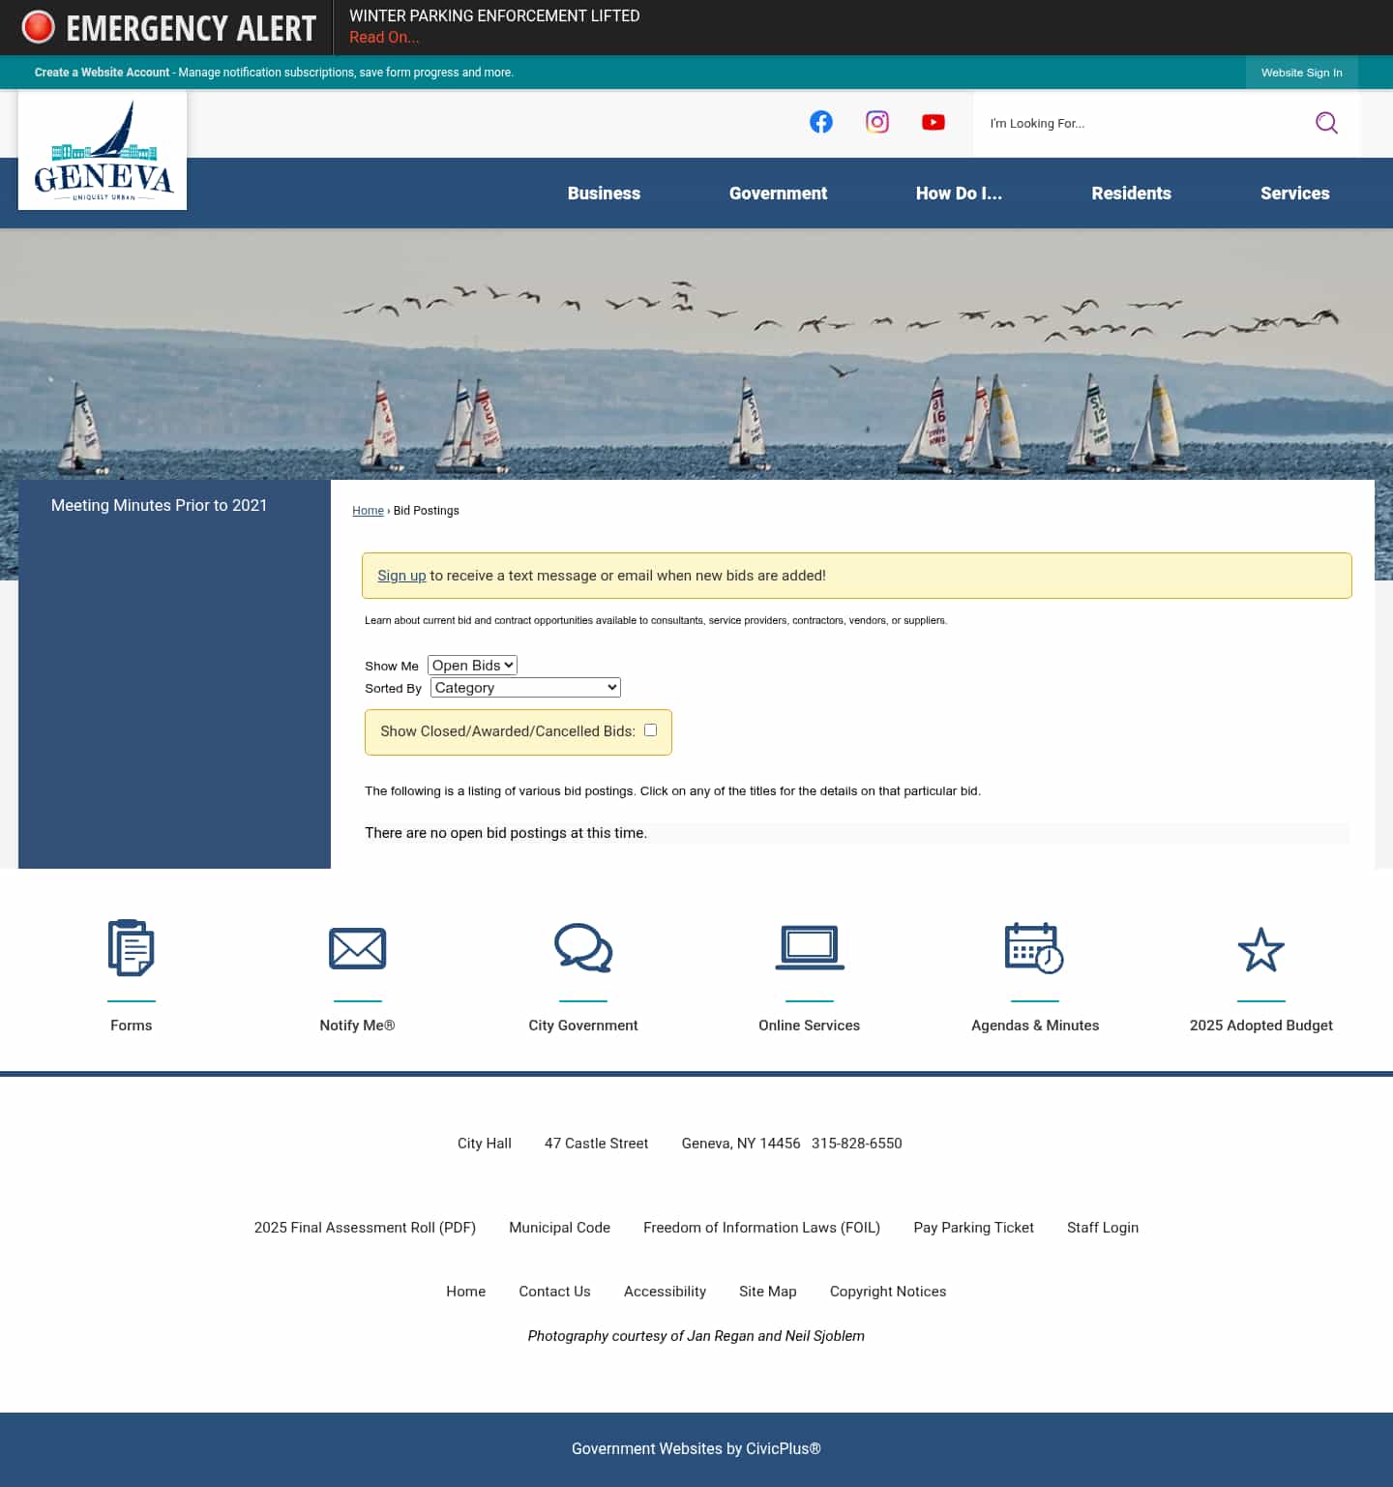This screenshot has width=1393, height=1487.
Task: Open the 'Show Me' bids dropdown
Action: pyautogui.click(x=472, y=665)
